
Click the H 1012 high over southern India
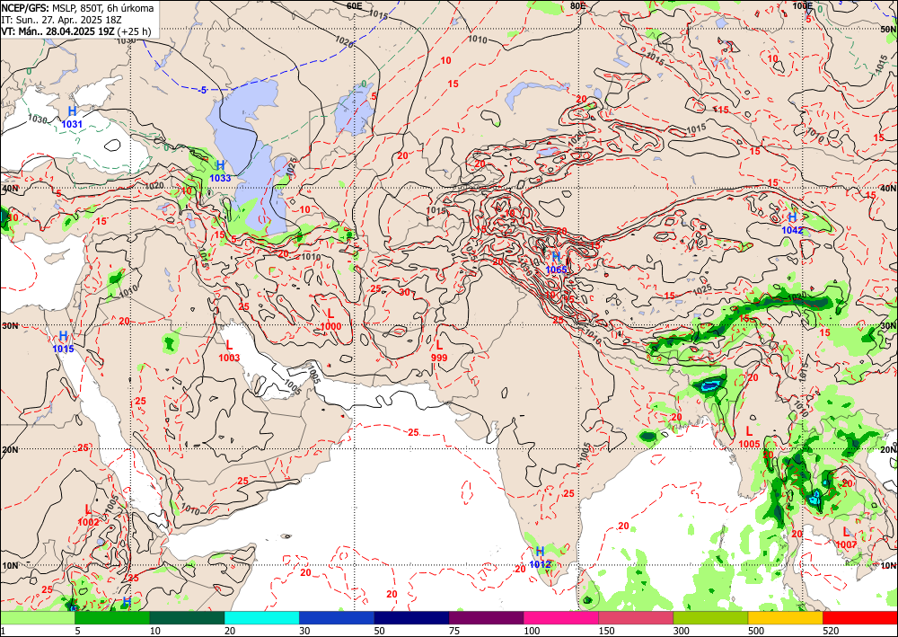pos(540,557)
